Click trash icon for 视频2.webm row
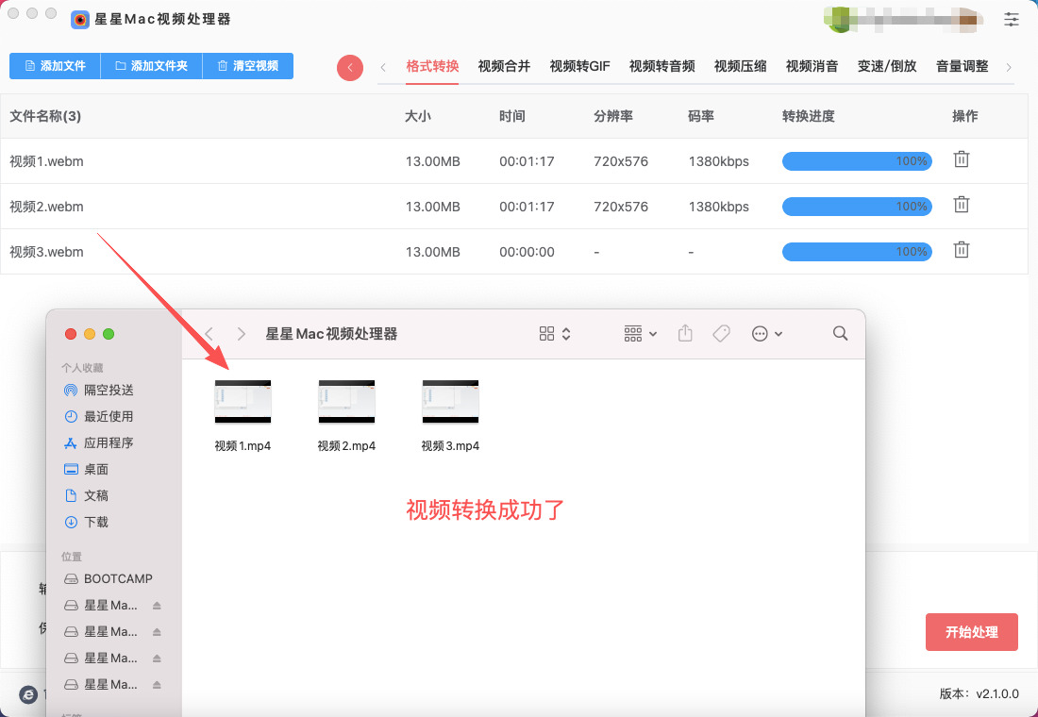 pyautogui.click(x=961, y=205)
